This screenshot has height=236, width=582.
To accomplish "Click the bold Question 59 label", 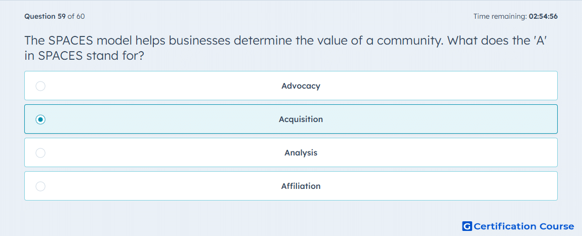I will [45, 16].
